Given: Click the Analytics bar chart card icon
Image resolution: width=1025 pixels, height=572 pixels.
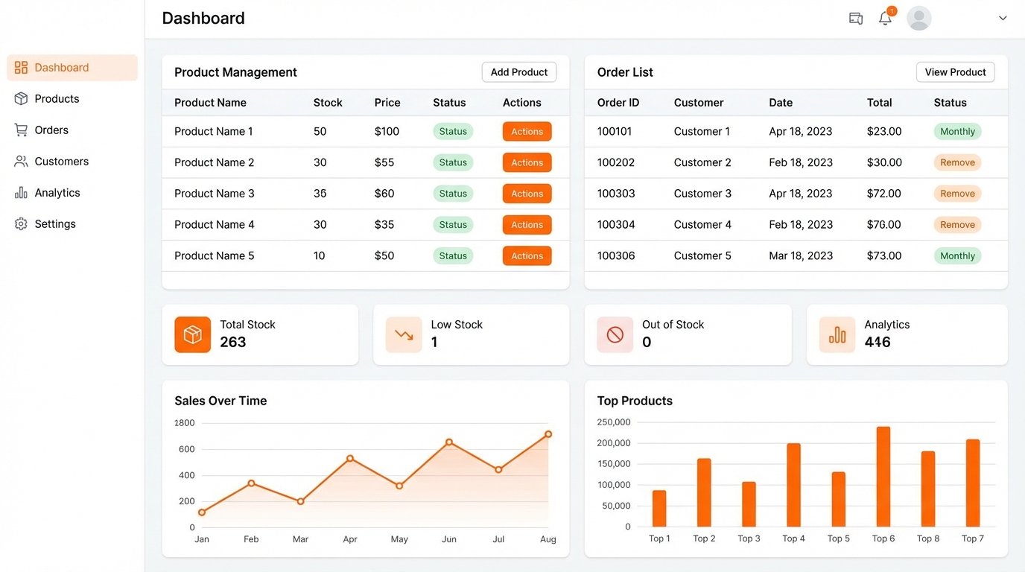Looking at the screenshot, I should pyautogui.click(x=837, y=334).
